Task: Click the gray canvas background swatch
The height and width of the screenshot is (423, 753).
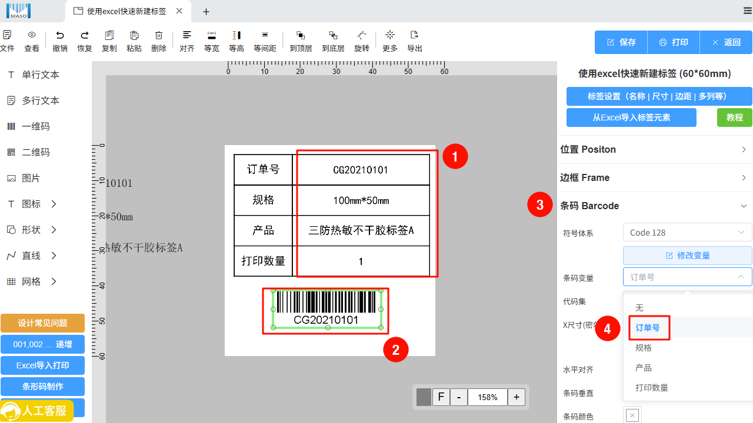Action: click(424, 397)
